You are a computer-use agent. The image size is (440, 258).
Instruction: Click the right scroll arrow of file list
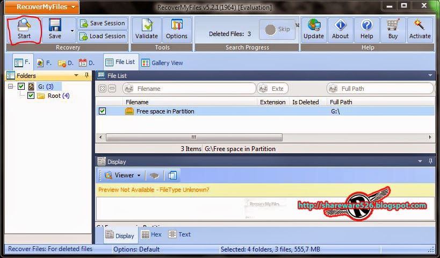point(430,137)
